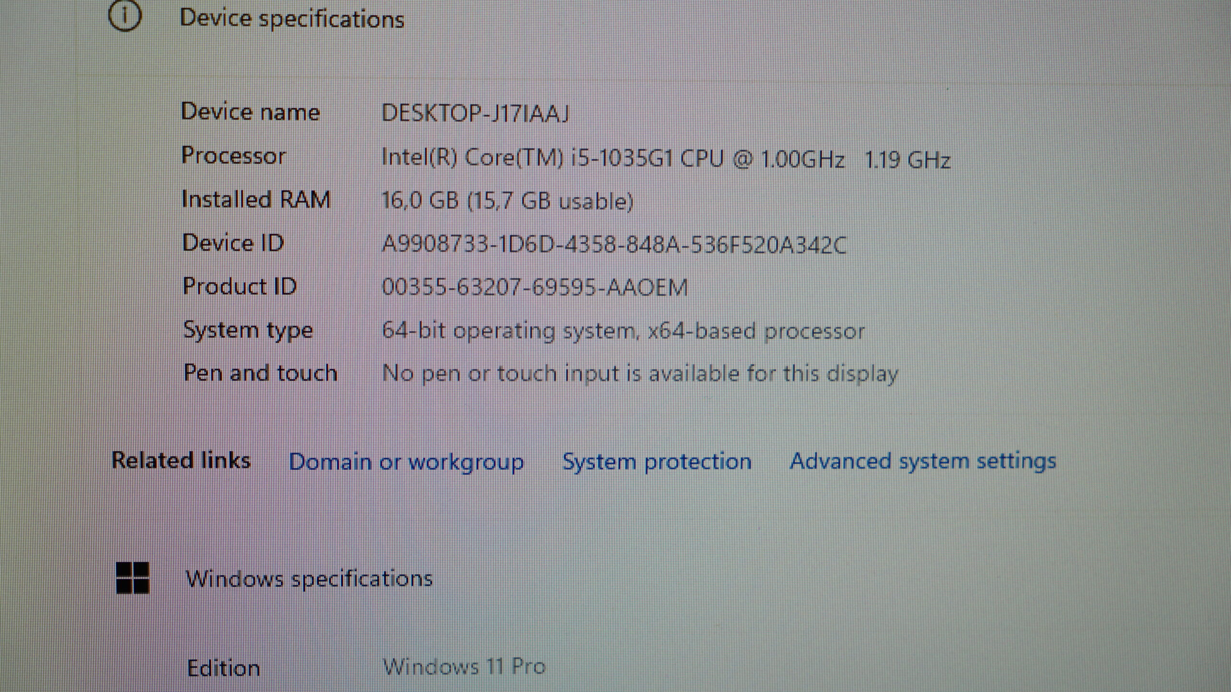Click the No pen or touch input text
Image resolution: width=1231 pixels, height=692 pixels.
click(640, 373)
